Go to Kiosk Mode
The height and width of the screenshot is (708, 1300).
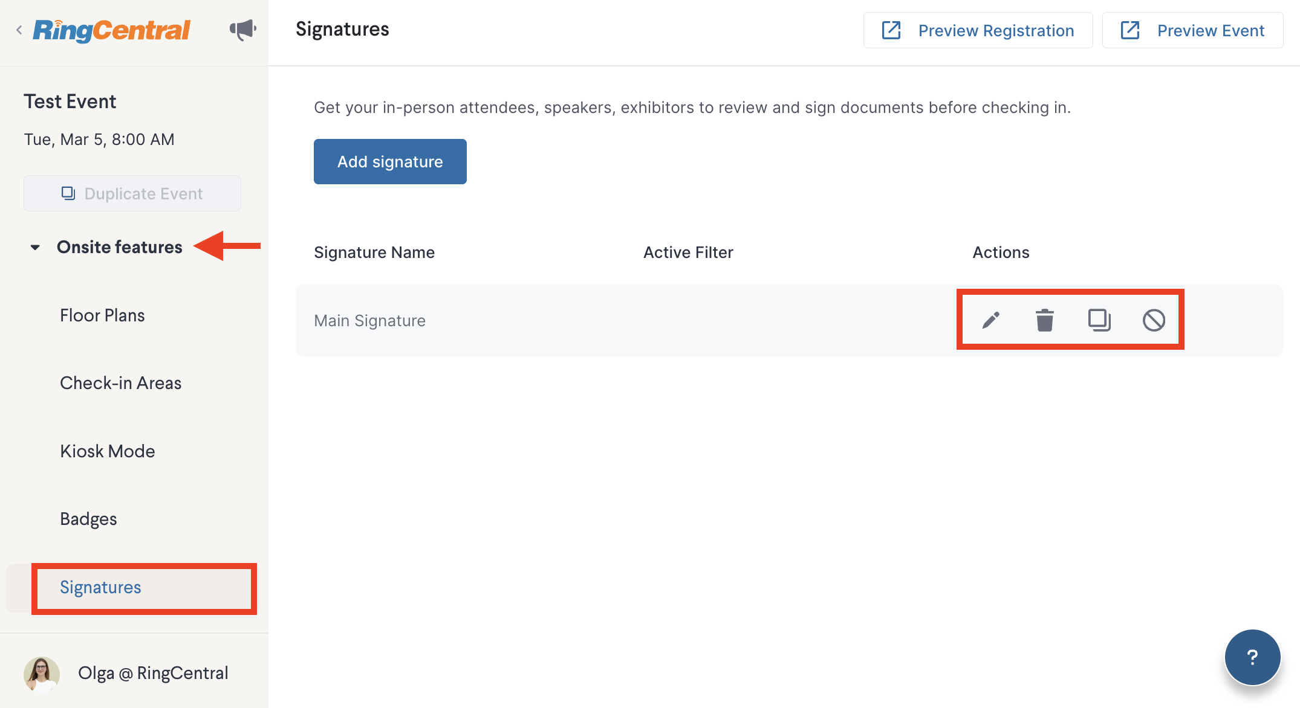(107, 451)
